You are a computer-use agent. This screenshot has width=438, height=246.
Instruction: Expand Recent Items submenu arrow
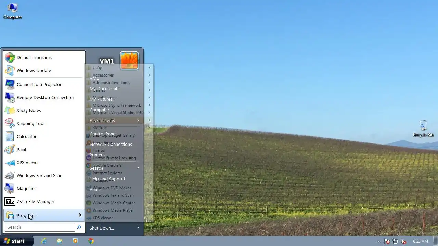[x=138, y=120]
